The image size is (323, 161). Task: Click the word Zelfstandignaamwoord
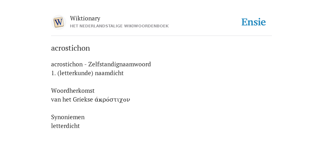[x=120, y=64]
